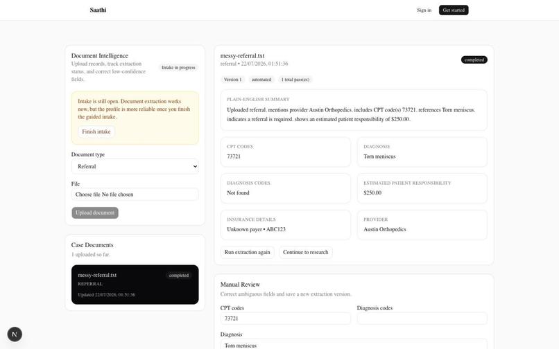Click the Choose file input
This screenshot has height=349, width=559.
click(x=135, y=195)
